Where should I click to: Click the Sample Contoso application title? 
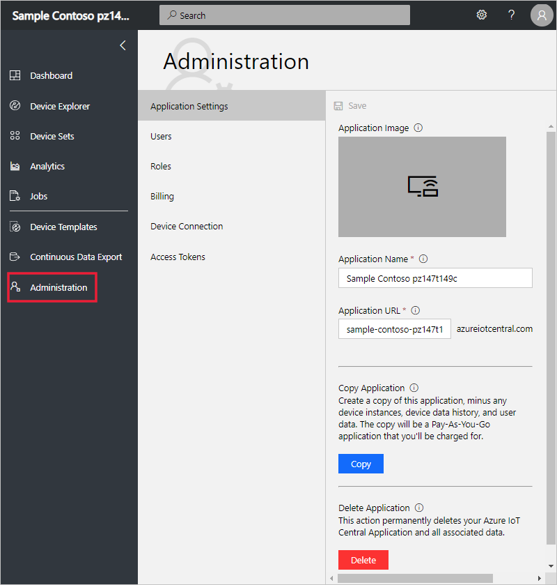click(x=71, y=15)
